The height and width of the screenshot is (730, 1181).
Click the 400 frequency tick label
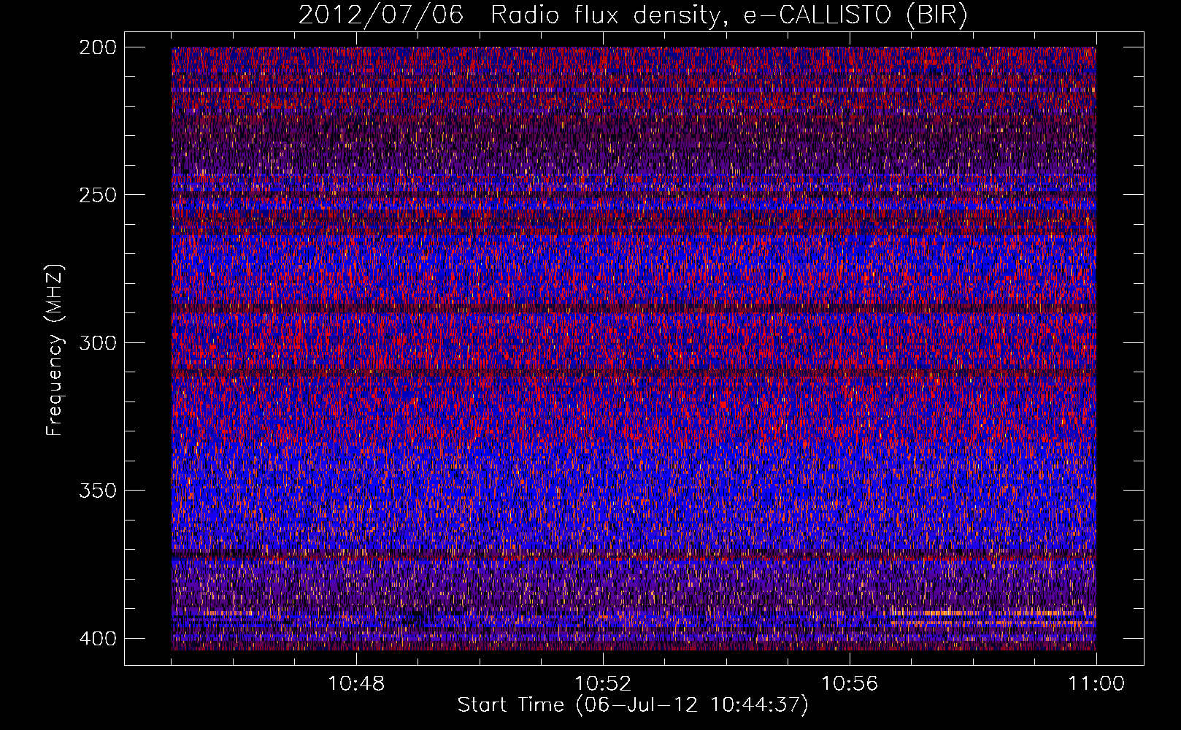tap(97, 638)
